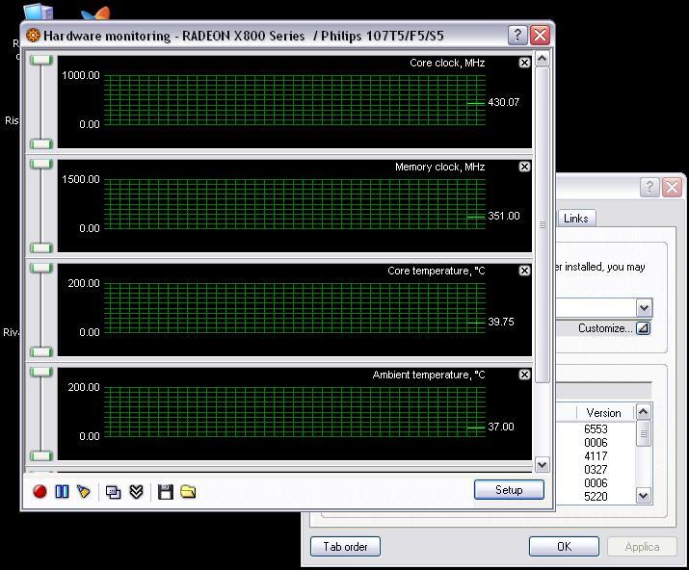Click the double down-arrow icon in the bottom toolbar
This screenshot has height=570, width=689.
click(136, 492)
